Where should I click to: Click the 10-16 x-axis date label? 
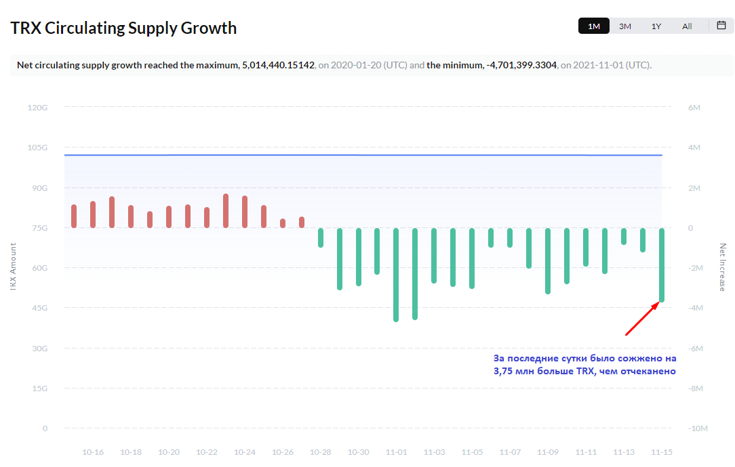tap(93, 452)
